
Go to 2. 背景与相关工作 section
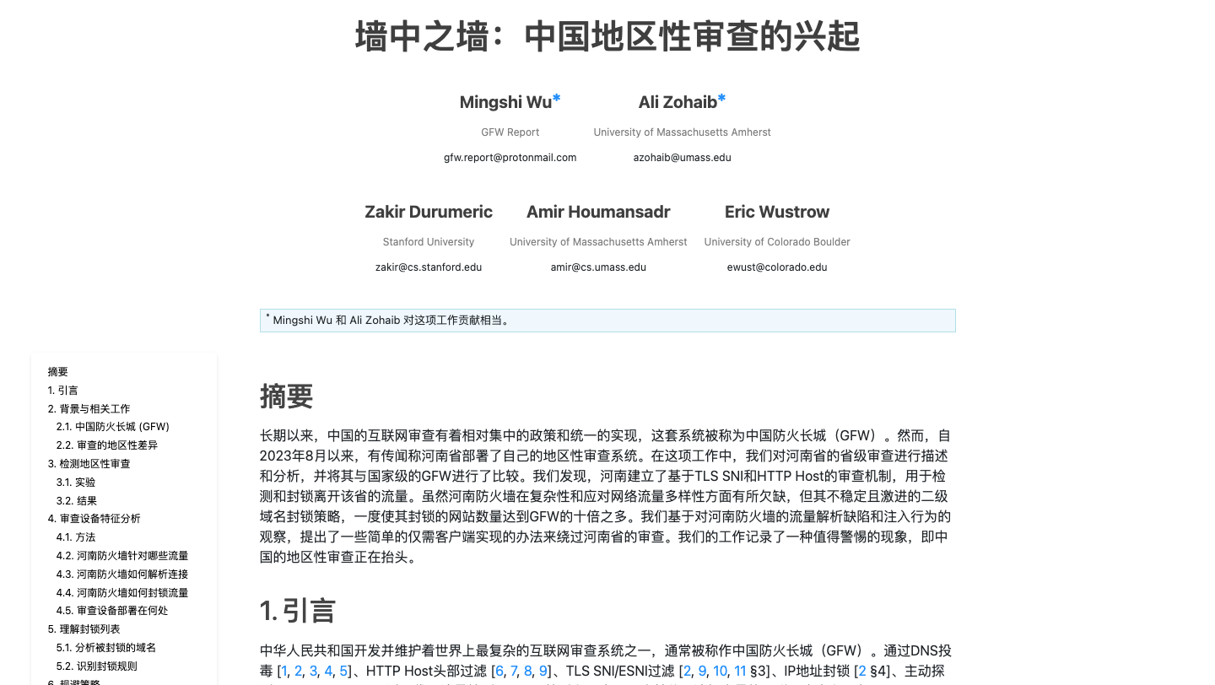tap(89, 409)
